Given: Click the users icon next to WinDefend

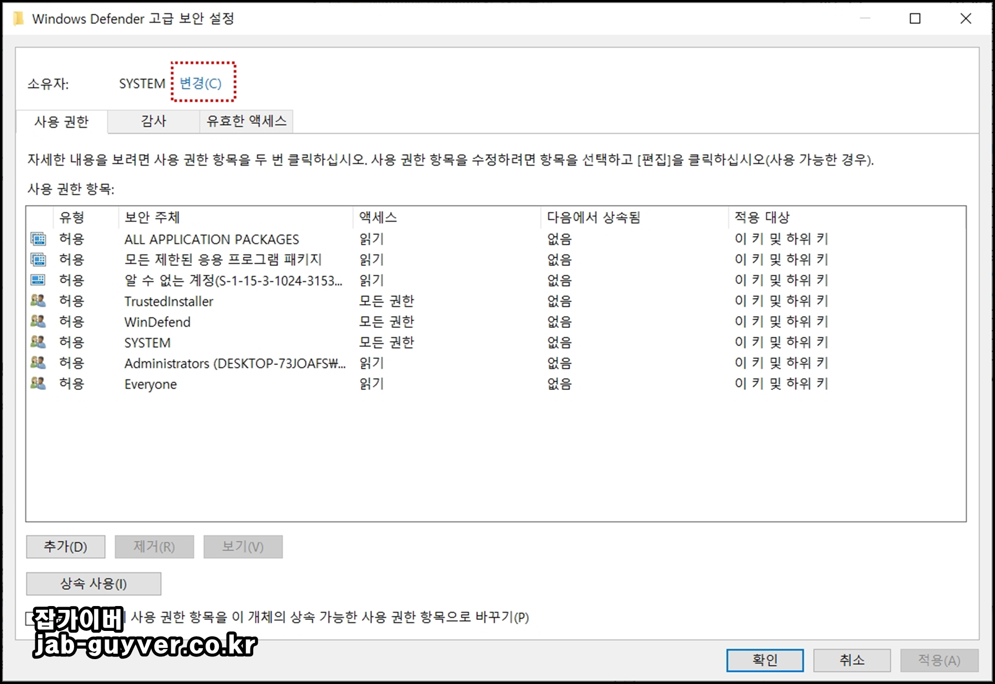Looking at the screenshot, I should coord(38,321).
